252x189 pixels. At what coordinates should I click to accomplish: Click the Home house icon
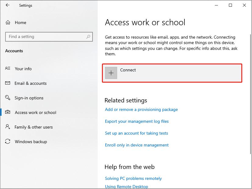[8, 22]
